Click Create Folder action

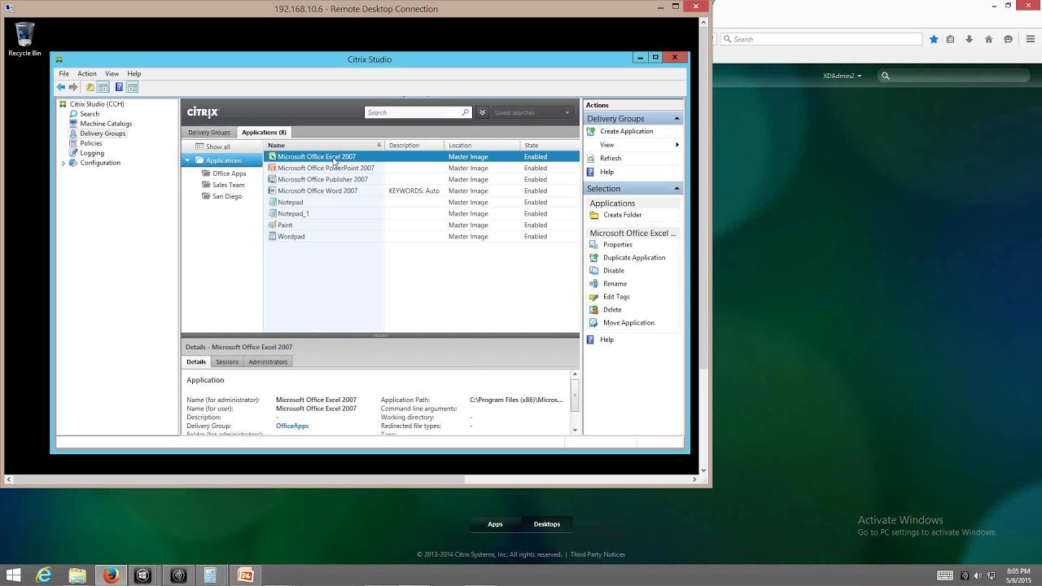click(622, 215)
